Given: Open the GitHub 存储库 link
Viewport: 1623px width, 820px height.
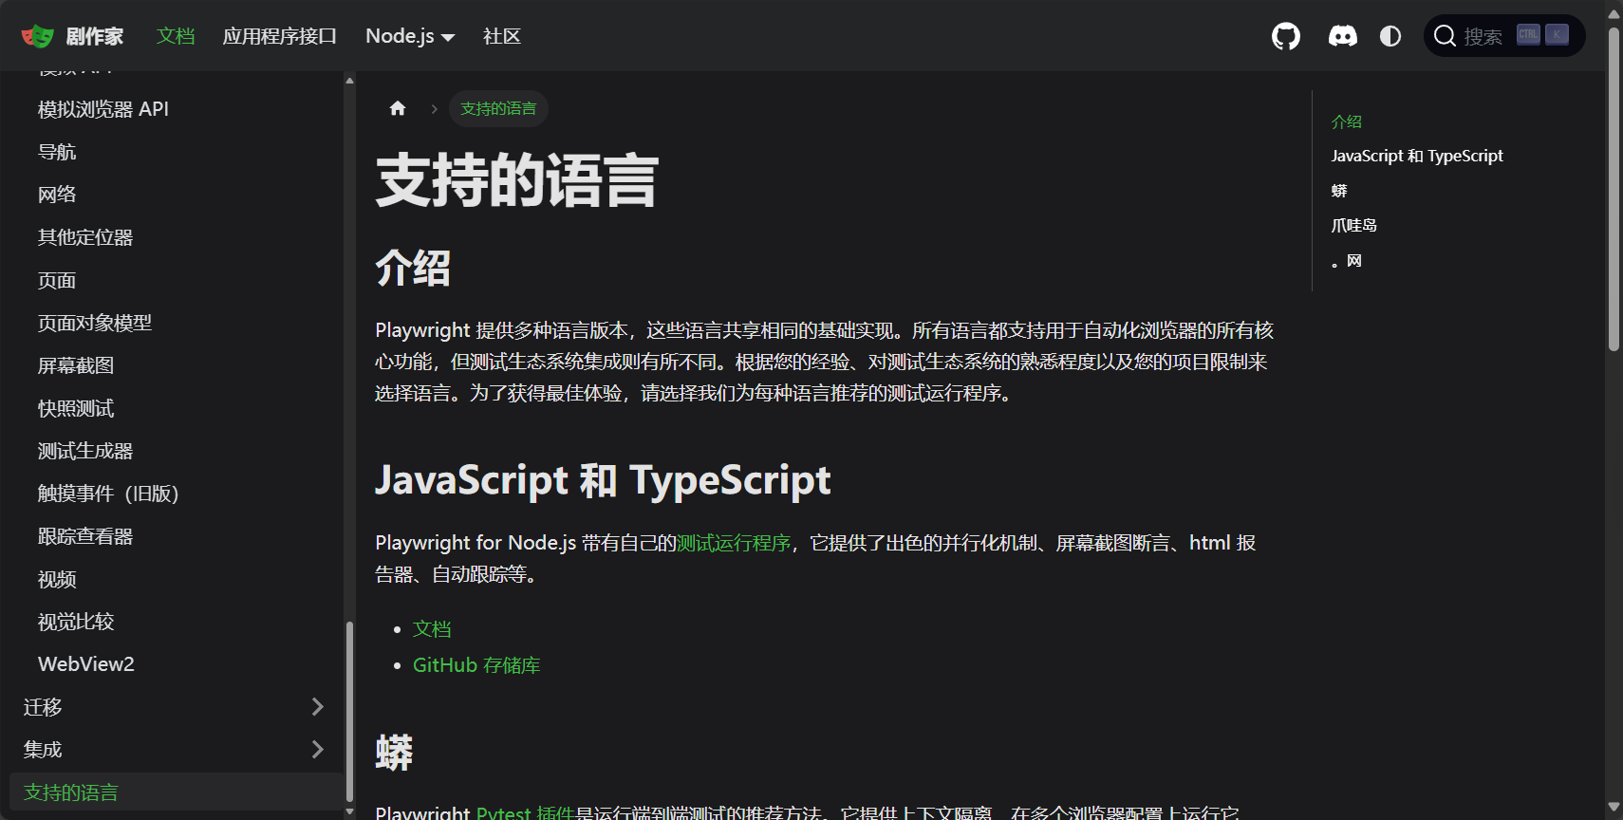Looking at the screenshot, I should [x=476, y=665].
